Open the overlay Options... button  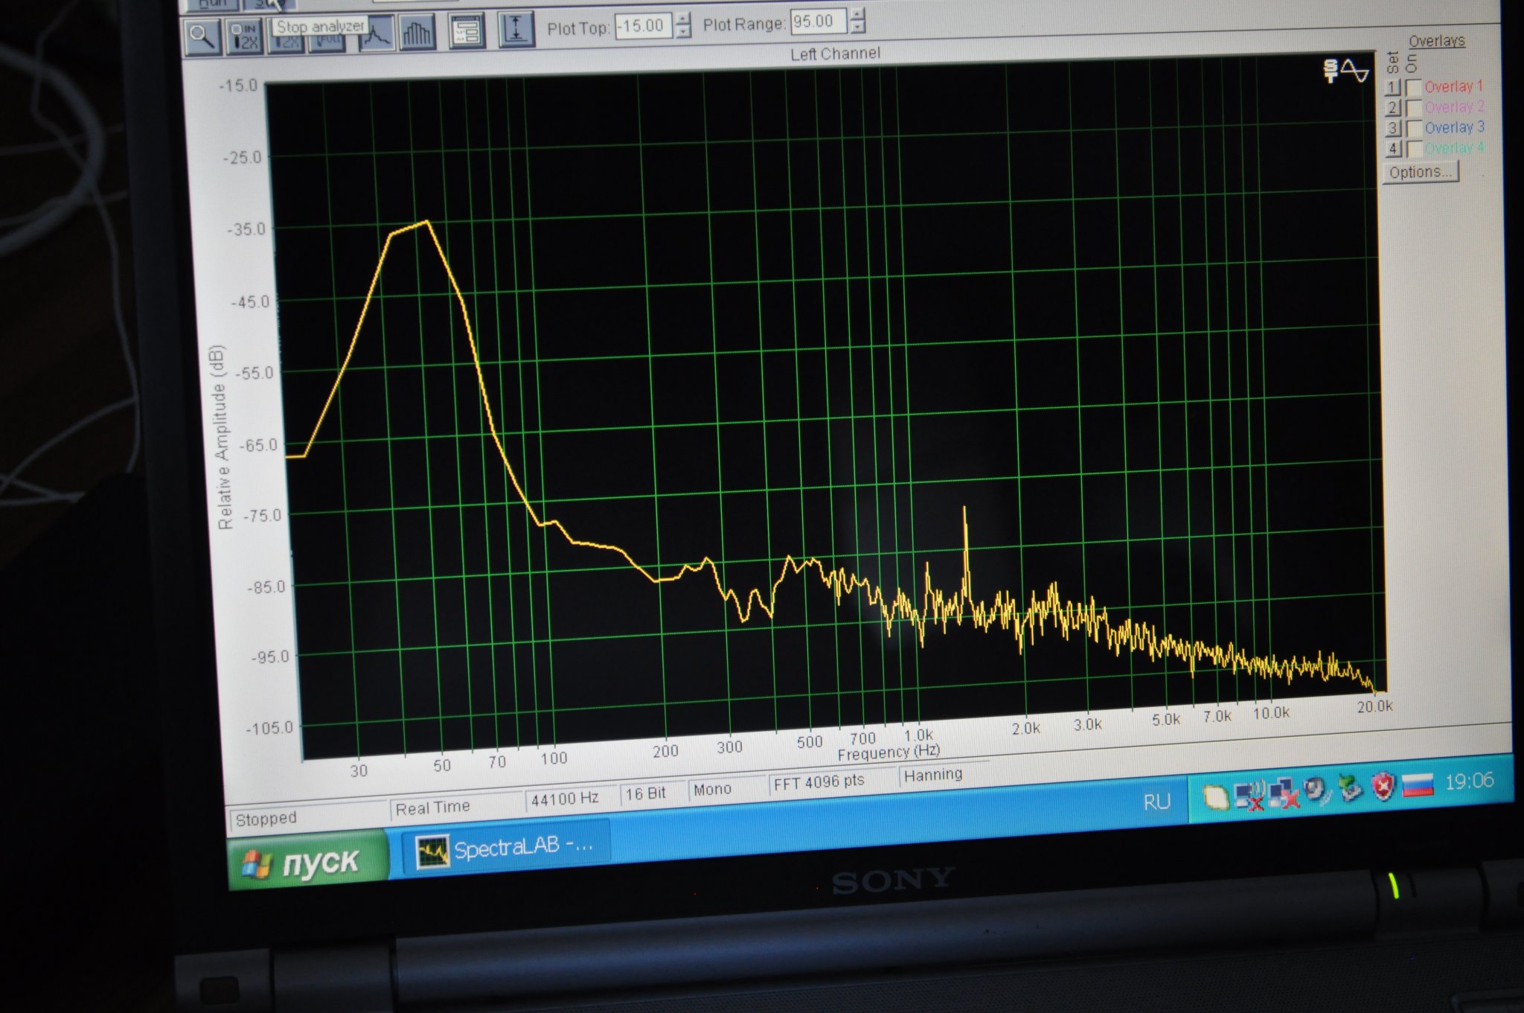pyautogui.click(x=1421, y=172)
